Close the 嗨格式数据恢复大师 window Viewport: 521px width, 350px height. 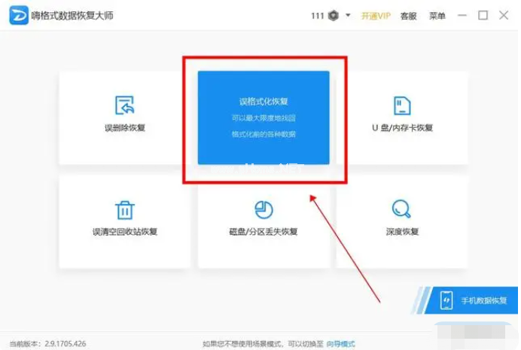click(504, 15)
